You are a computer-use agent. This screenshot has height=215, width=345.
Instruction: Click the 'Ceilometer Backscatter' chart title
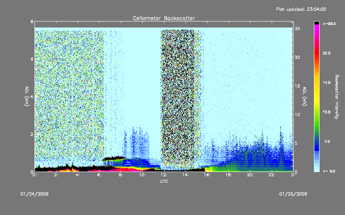[x=164, y=18]
